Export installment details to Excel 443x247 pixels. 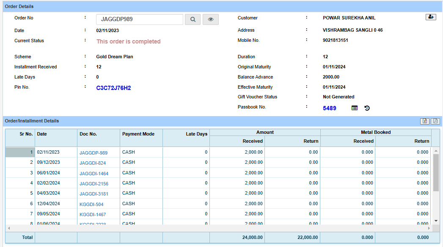424,121
